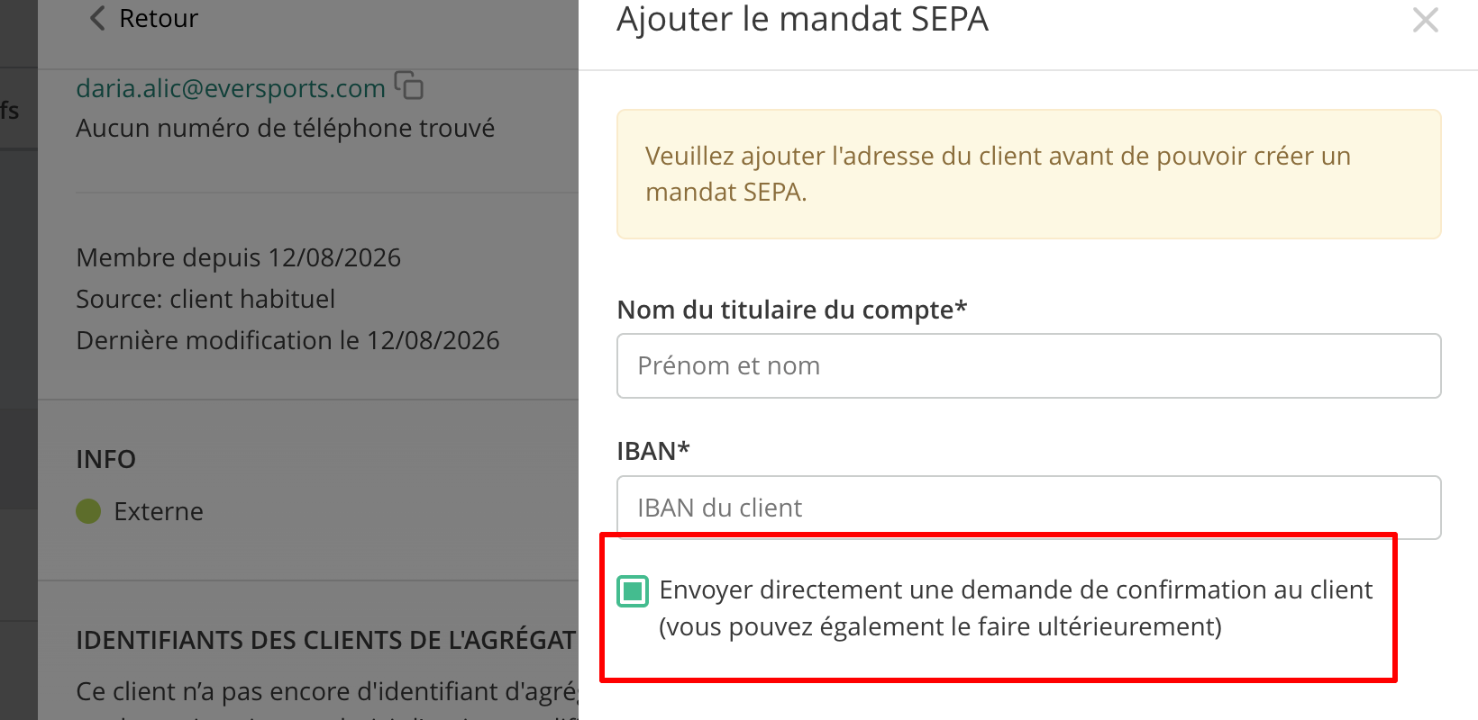Screen dimensions: 1478x720
Task: Copy the email address with the copy icon
Action: [x=409, y=85]
